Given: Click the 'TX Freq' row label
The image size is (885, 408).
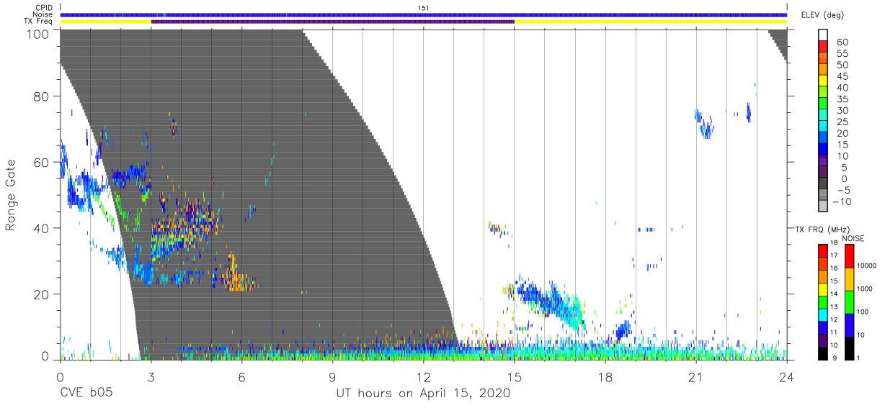Looking at the screenshot, I should tap(40, 22).
